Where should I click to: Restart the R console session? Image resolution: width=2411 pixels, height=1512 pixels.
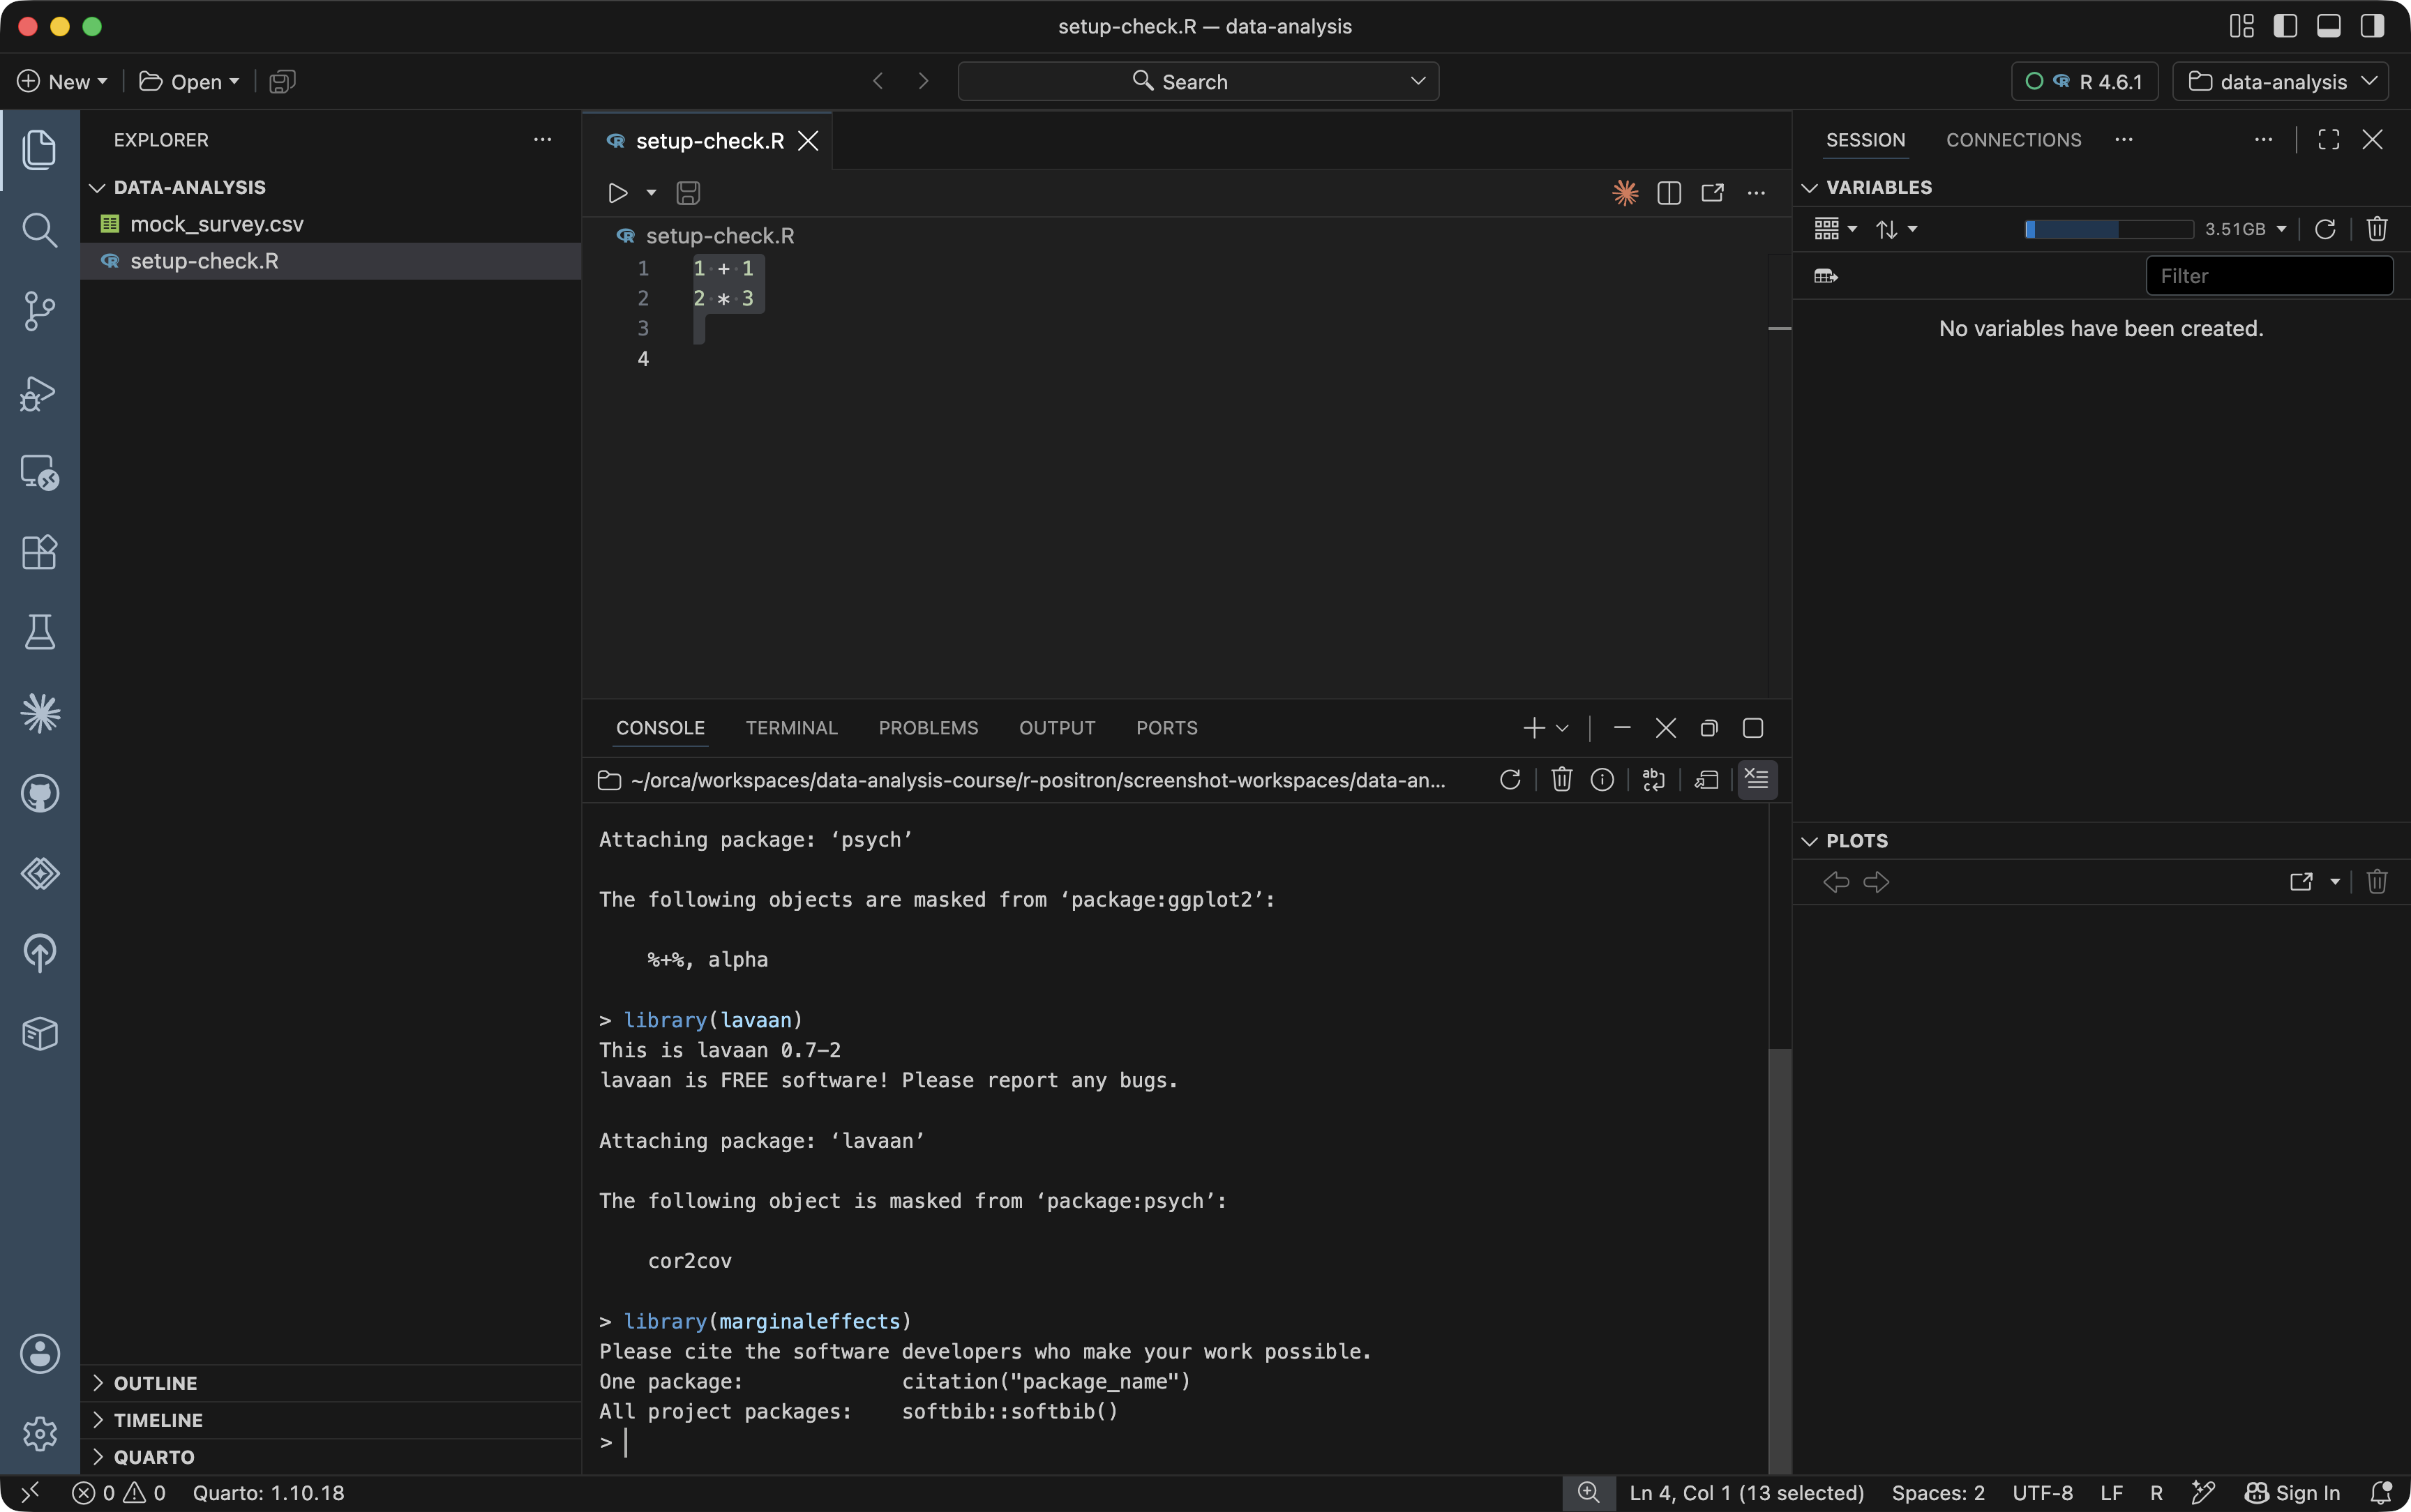click(x=1510, y=780)
